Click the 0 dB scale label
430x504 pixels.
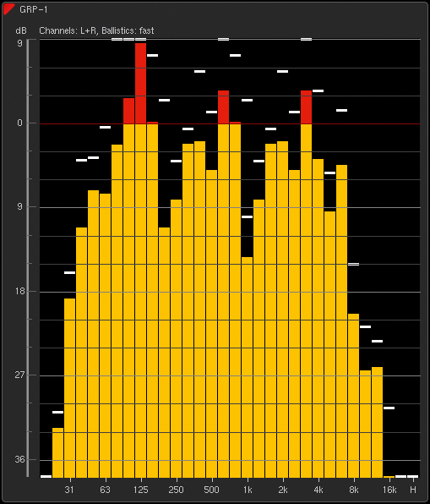pos(20,123)
